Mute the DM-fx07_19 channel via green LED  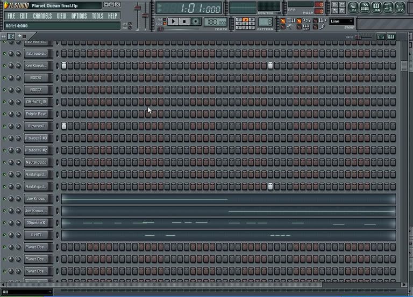4,102
